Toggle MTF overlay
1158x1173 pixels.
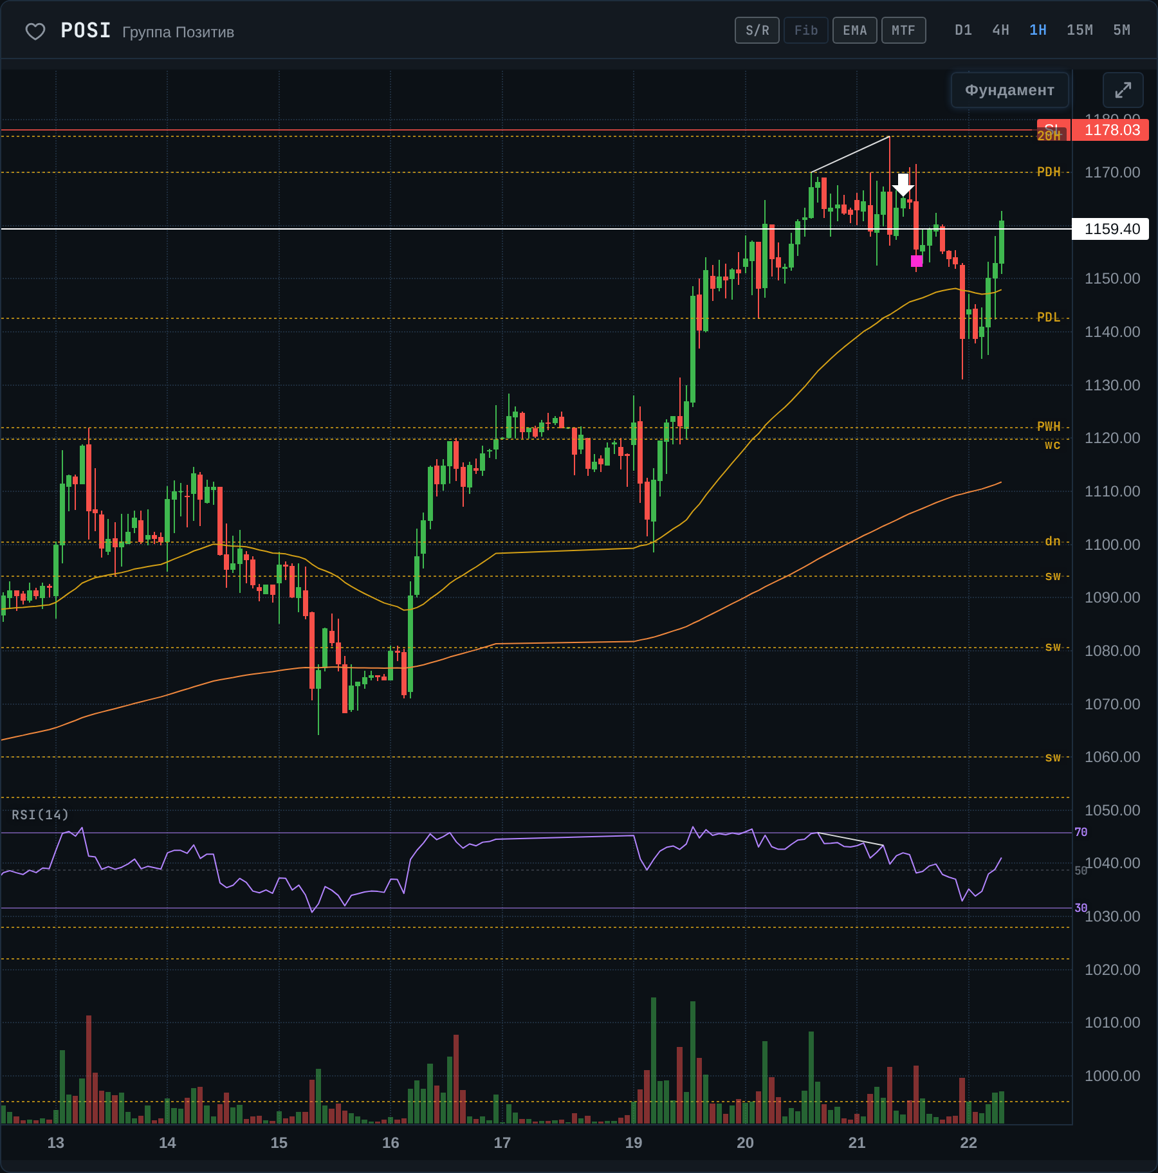pos(904,30)
